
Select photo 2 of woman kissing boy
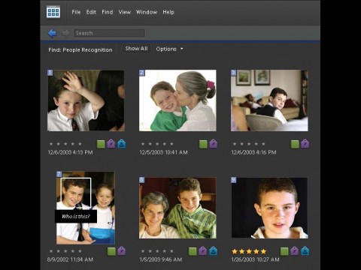coord(177,100)
